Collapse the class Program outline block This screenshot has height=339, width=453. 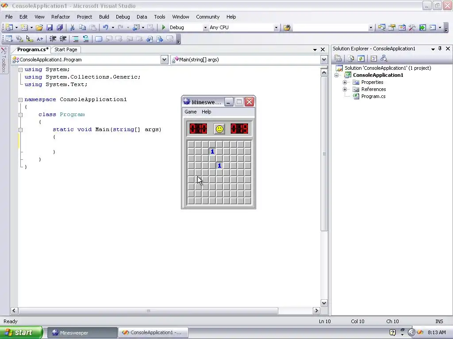(20, 115)
